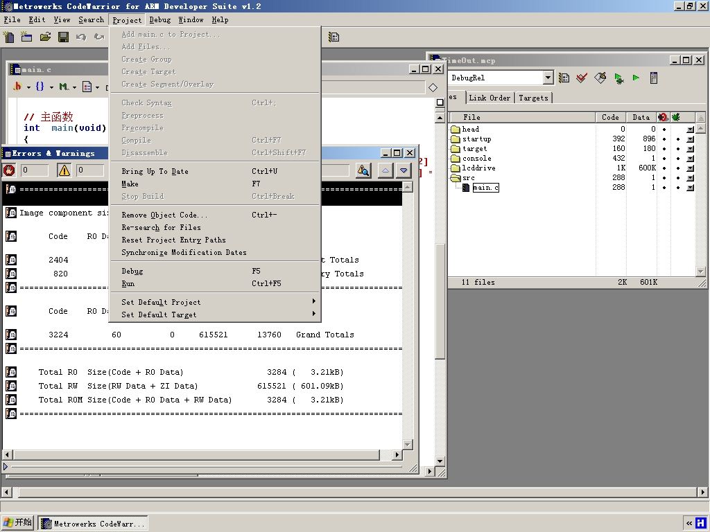Expand Set Default Target submenu
The image size is (710, 532).
(216, 314)
